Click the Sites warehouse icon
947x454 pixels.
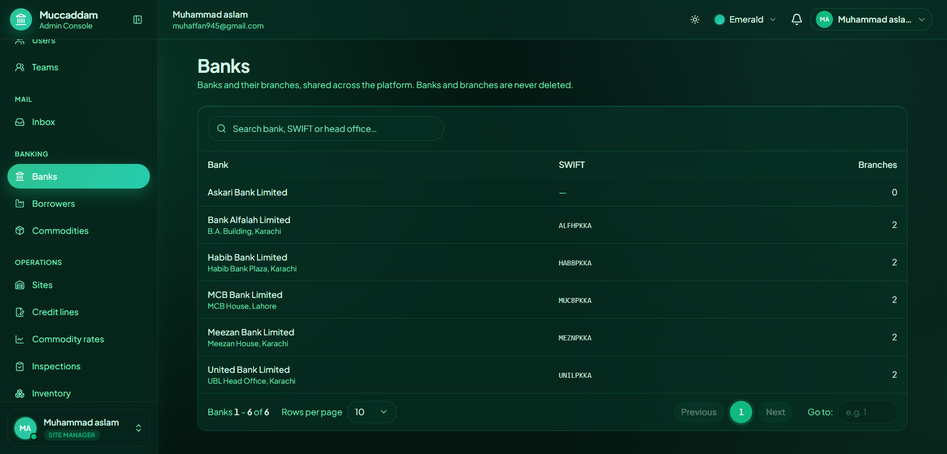coord(20,285)
